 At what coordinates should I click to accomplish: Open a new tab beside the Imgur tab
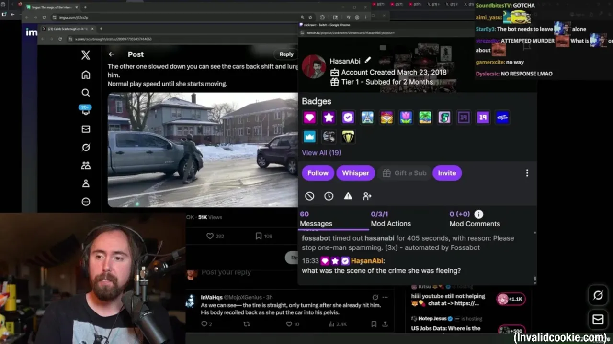(85, 7)
